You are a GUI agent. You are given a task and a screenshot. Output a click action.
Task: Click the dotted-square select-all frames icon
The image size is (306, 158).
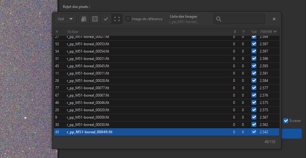pos(95,19)
